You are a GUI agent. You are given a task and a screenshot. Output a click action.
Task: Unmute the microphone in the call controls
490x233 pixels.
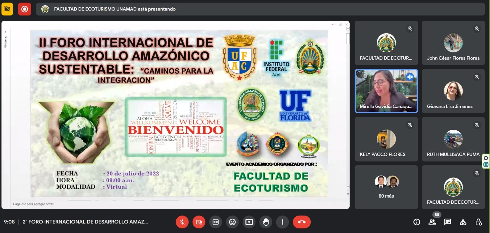coord(182,222)
